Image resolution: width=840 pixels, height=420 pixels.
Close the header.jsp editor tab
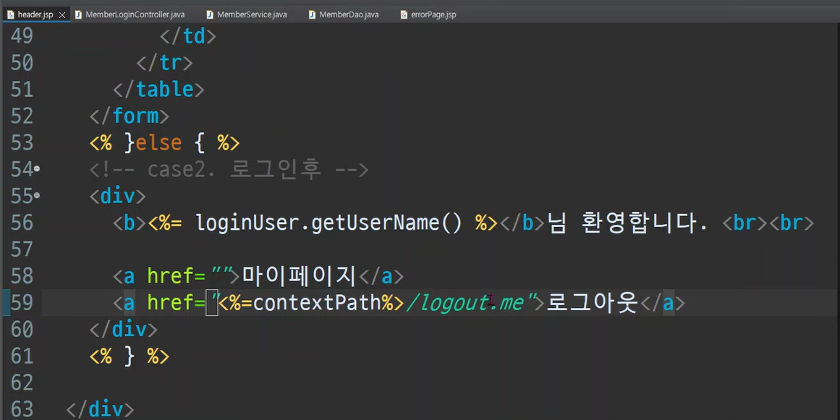[62, 15]
